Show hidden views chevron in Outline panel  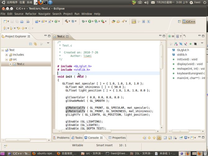tap(184, 36)
